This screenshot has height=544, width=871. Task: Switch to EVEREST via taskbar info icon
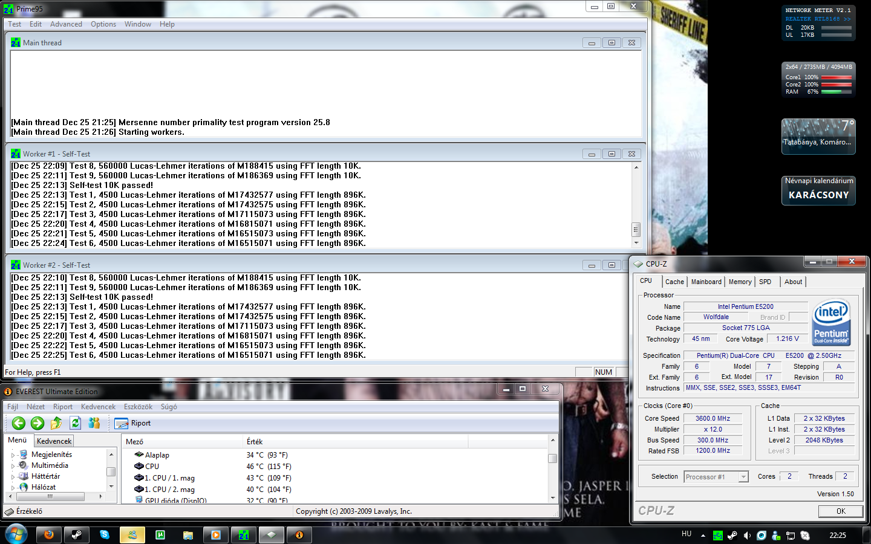click(x=299, y=535)
